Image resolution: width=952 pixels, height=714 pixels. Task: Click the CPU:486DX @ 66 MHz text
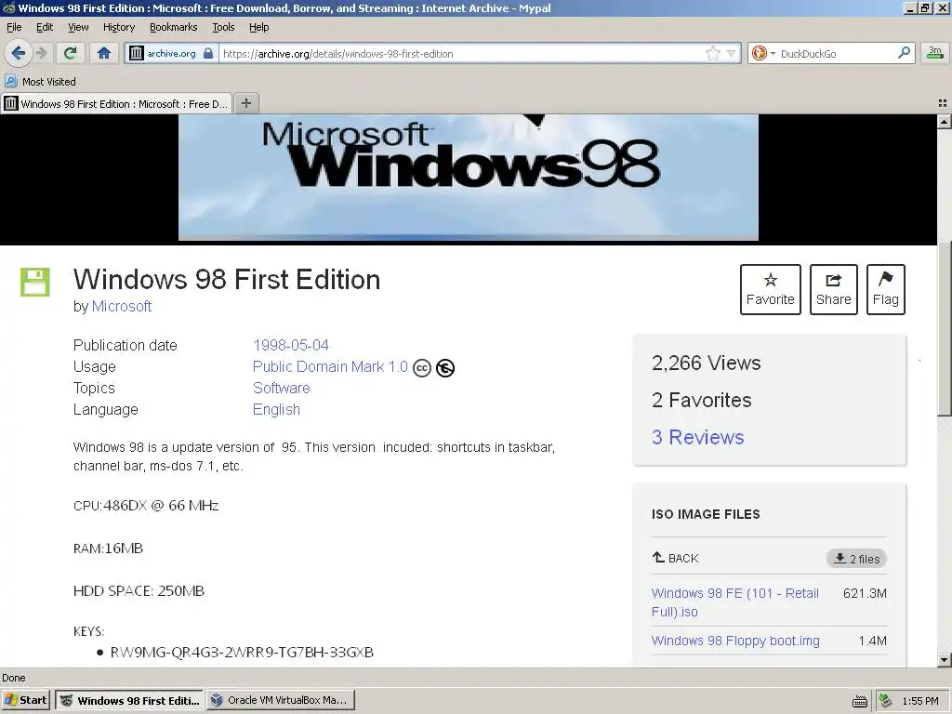(146, 505)
